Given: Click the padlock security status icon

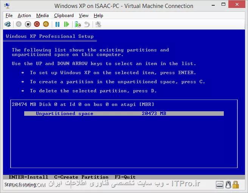Looking at the screenshot, I should 236,185.
